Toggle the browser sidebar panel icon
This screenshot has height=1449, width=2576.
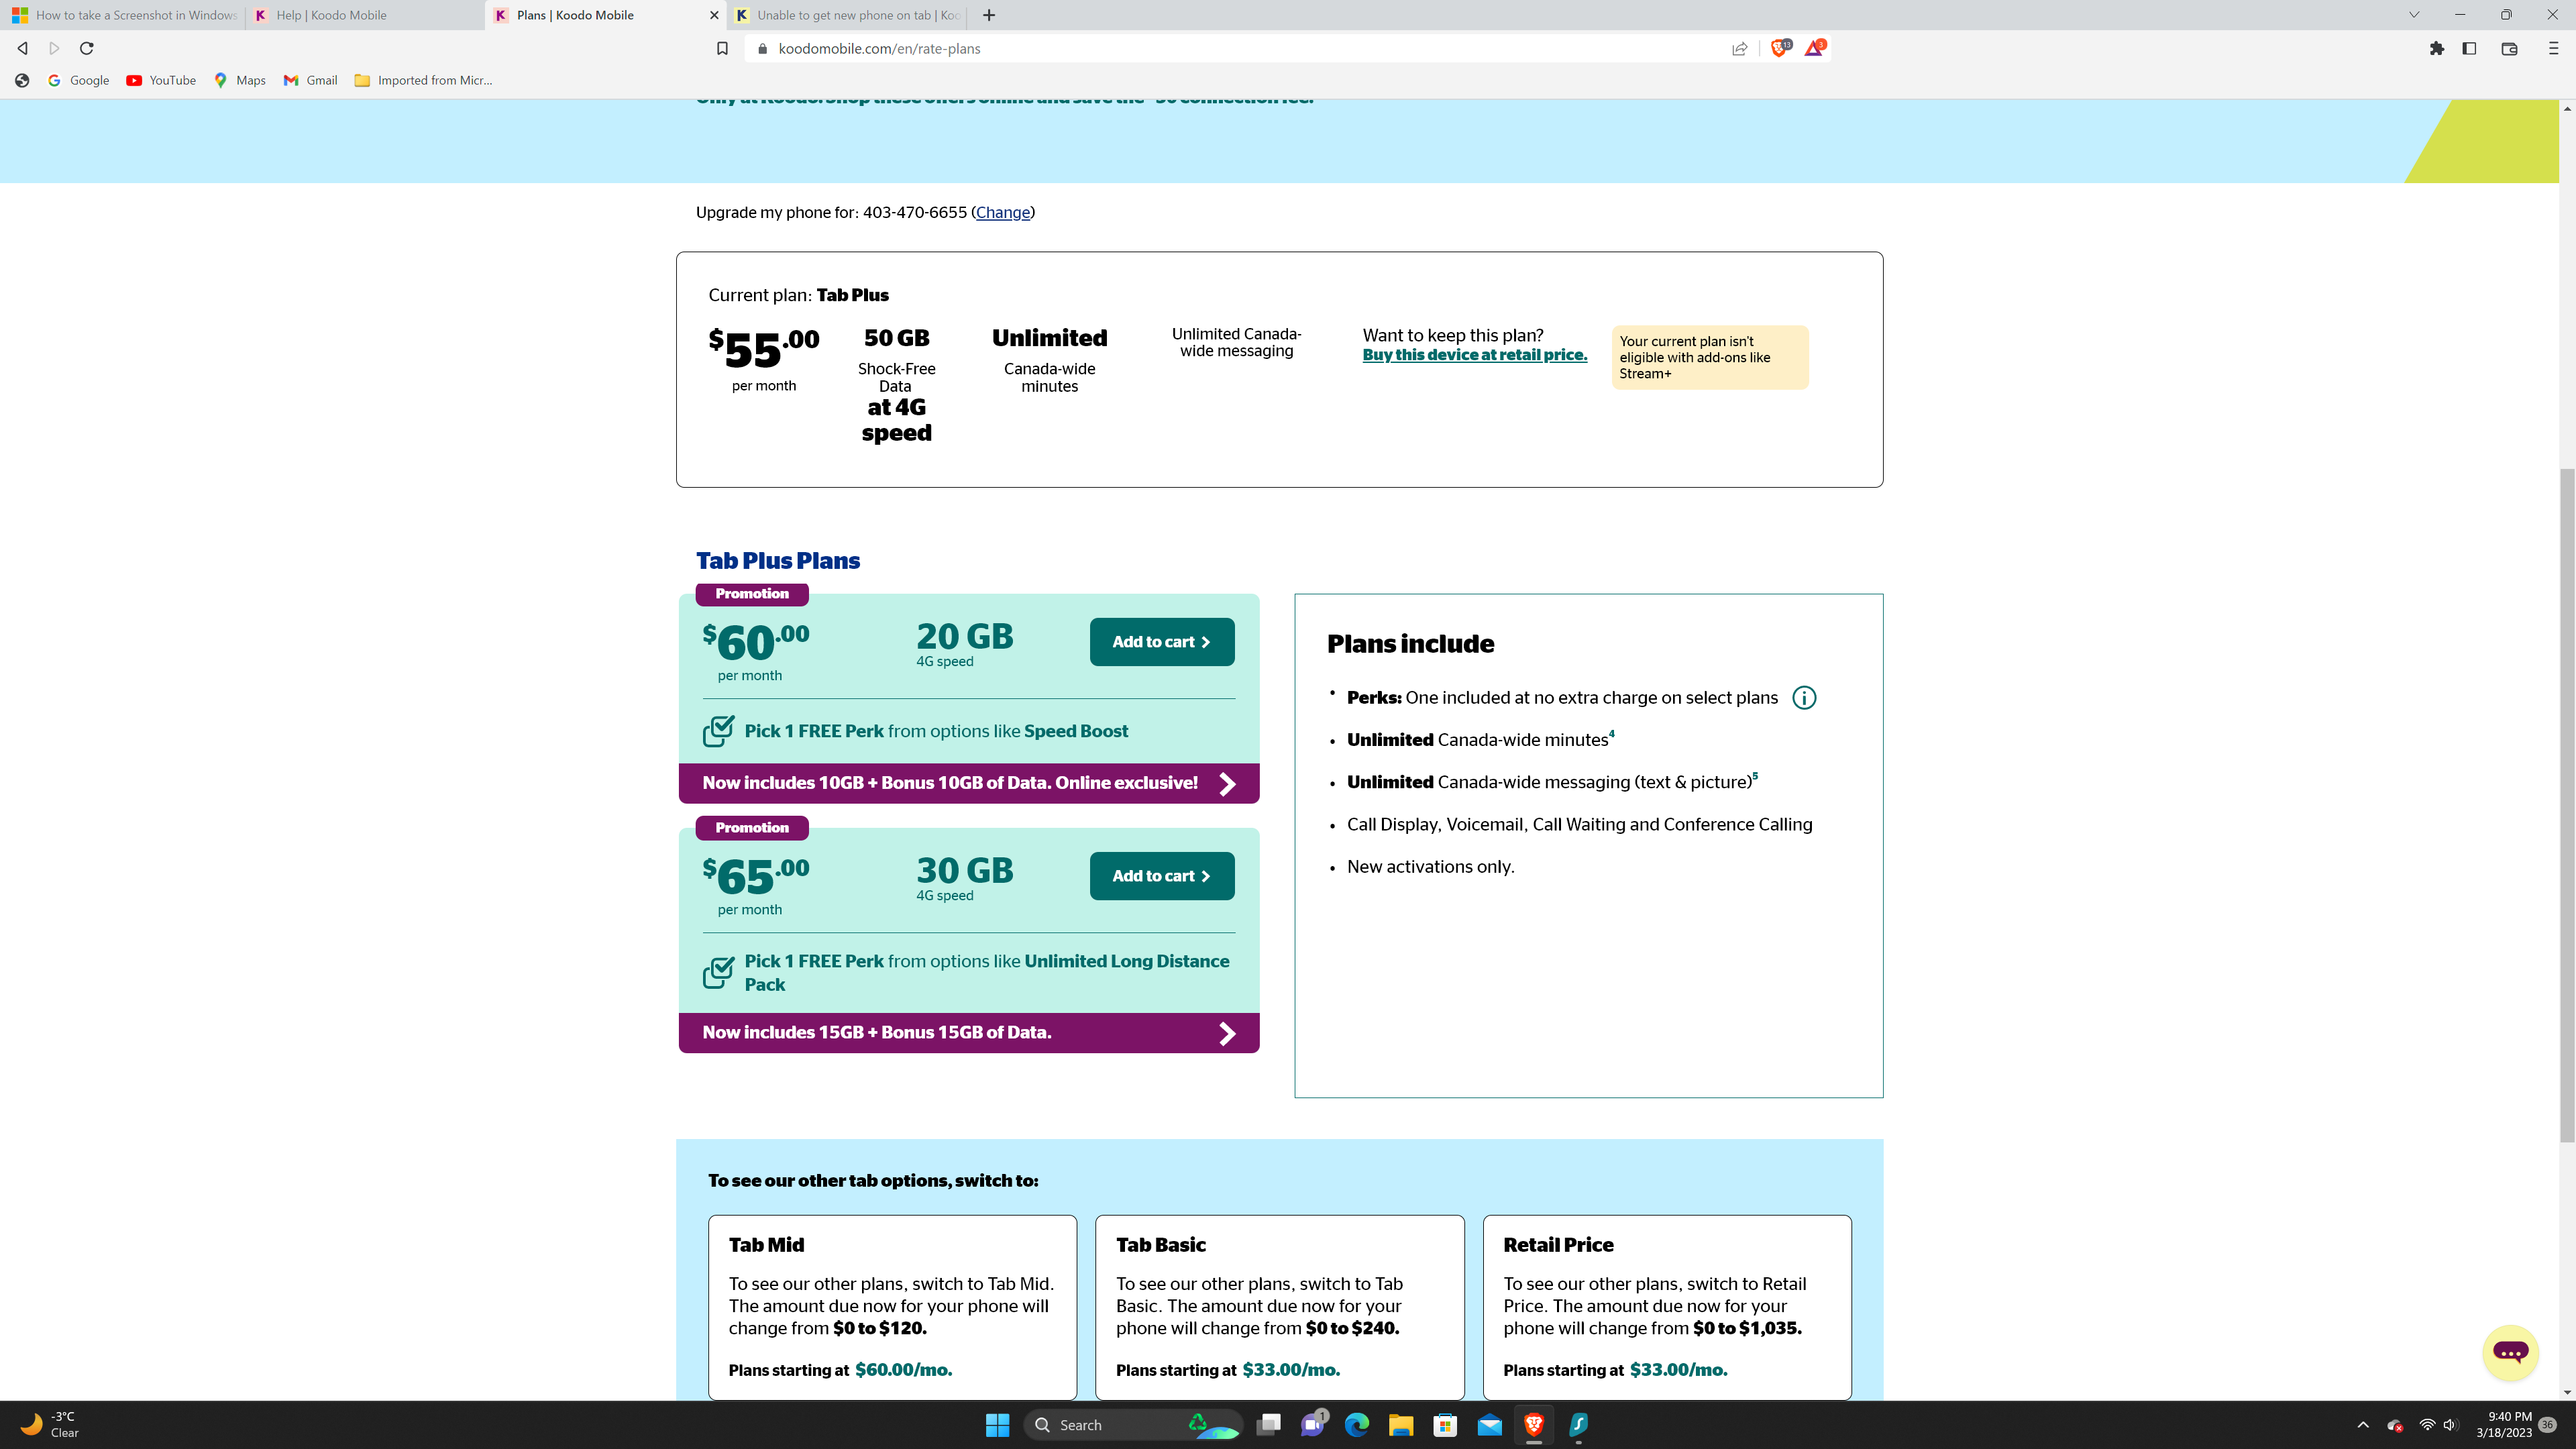point(2469,48)
